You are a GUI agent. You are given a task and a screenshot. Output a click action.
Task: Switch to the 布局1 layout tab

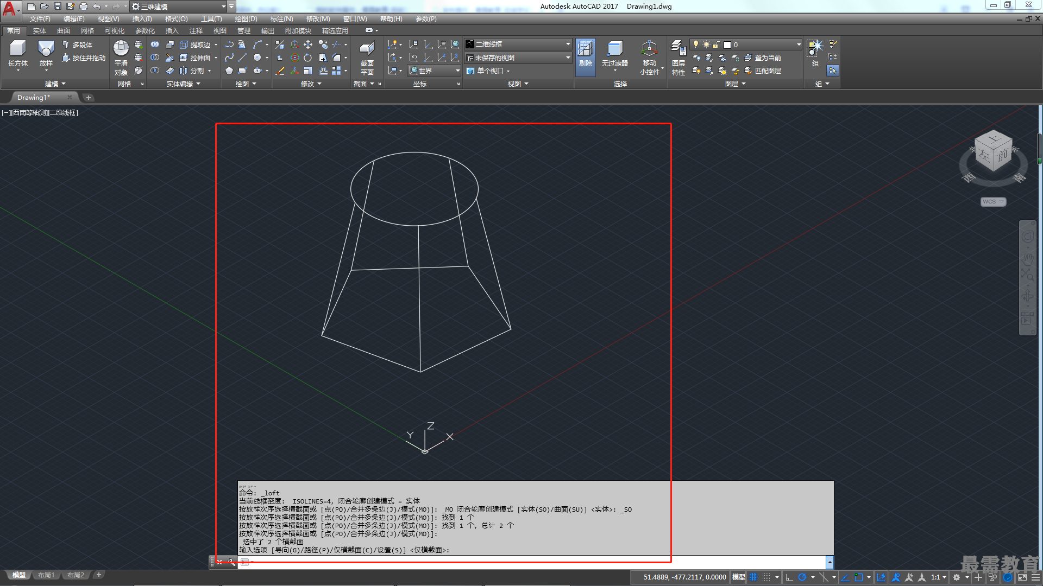click(46, 575)
